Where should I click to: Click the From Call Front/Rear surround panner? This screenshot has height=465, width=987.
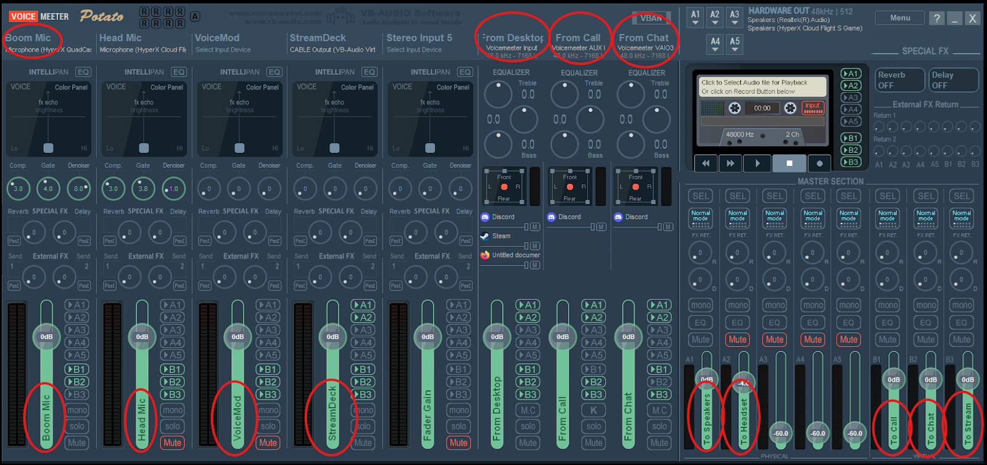[x=570, y=187]
